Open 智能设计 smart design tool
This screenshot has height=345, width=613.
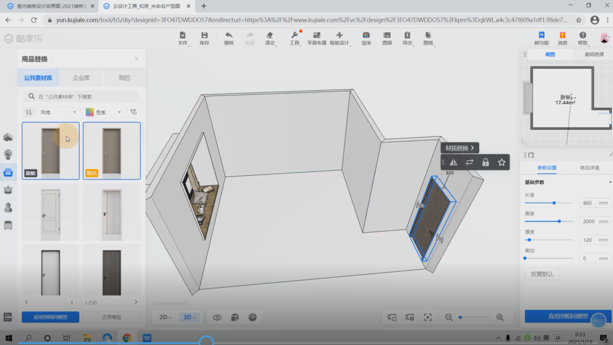(x=339, y=38)
